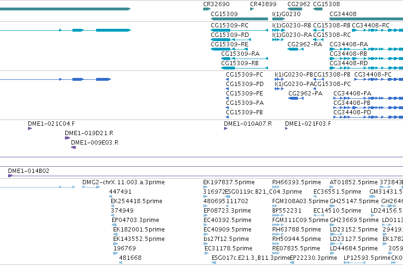The image size is (403, 265).
Task: Select transcript CG34408-RC
Action: coord(377,30)
